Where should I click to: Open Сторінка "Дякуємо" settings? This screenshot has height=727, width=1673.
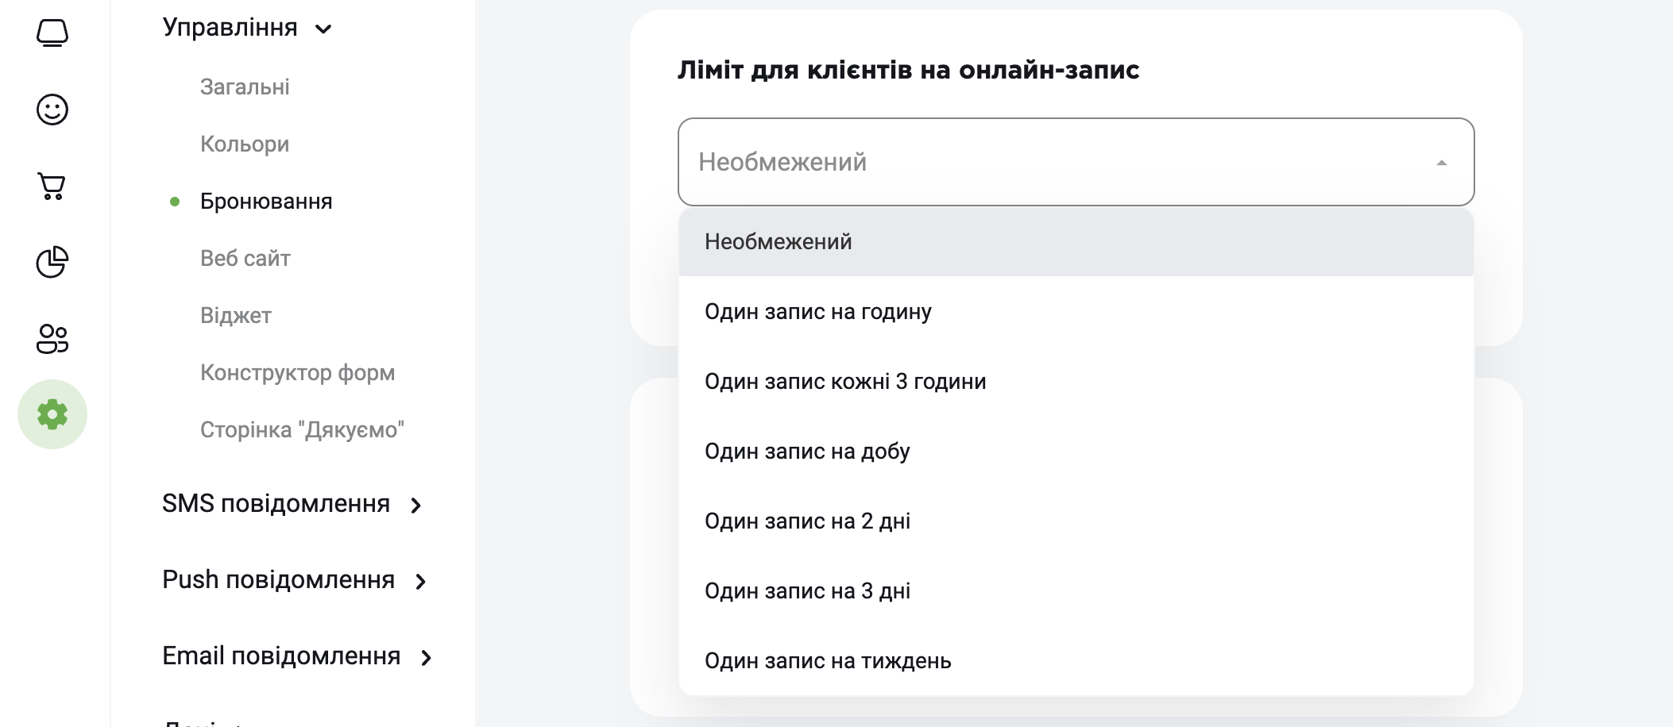coord(302,429)
